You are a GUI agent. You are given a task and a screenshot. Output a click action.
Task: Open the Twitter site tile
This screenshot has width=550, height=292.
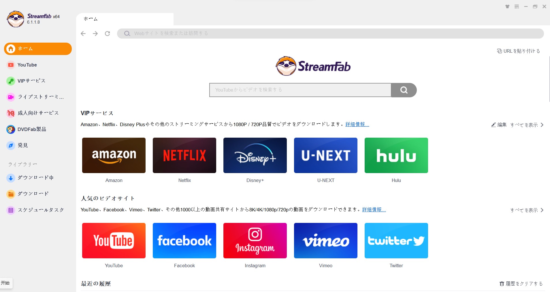pyautogui.click(x=396, y=240)
